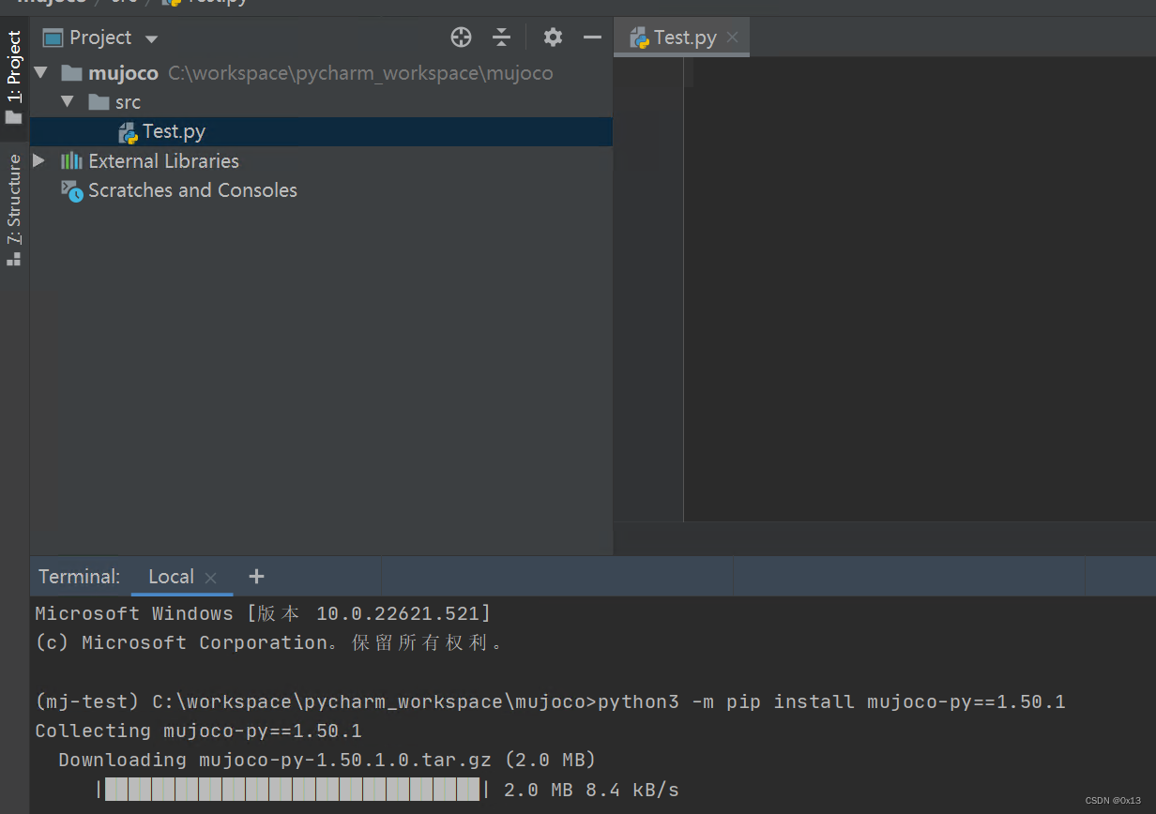The height and width of the screenshot is (814, 1156).
Task: Collapse the src folder arrow
Action: point(68,101)
